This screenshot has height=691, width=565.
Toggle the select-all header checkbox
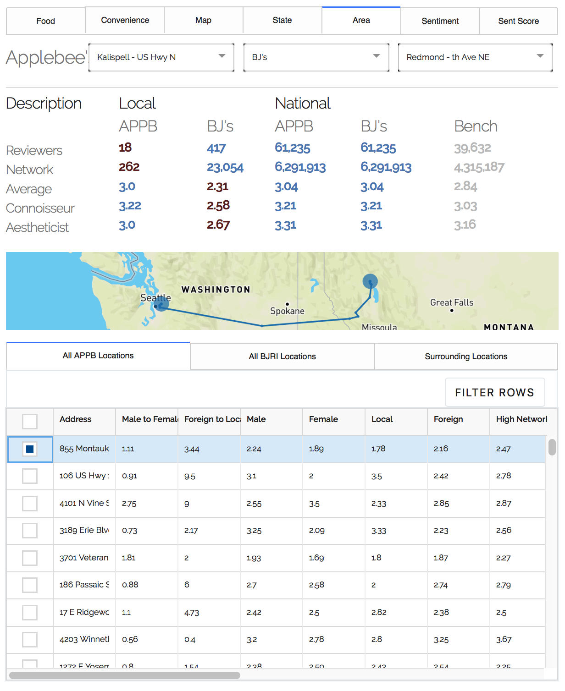30,422
